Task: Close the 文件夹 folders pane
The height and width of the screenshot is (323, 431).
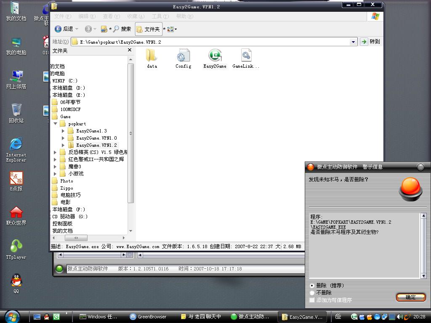Action: (x=130, y=50)
